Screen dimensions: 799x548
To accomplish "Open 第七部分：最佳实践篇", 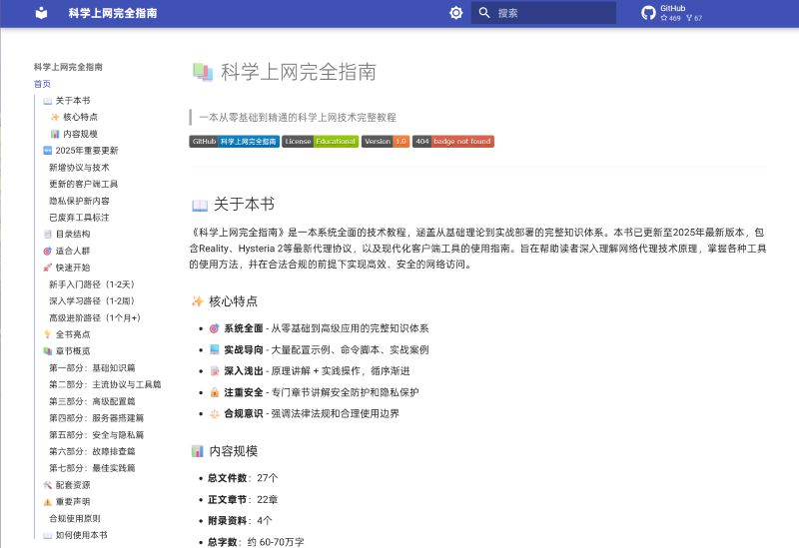I will point(92,468).
